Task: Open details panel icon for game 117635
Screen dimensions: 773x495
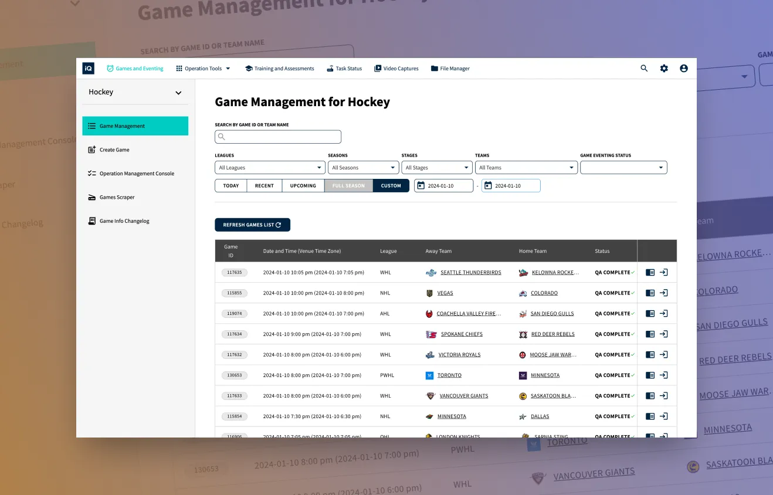Action: point(650,272)
